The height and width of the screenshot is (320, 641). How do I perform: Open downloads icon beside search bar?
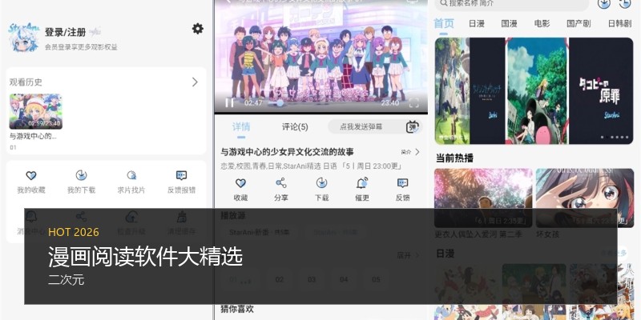(x=604, y=3)
